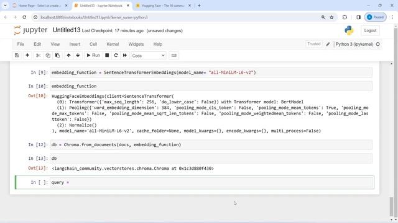Switch to the Hugging Face browser tab

pyautogui.click(x=164, y=6)
